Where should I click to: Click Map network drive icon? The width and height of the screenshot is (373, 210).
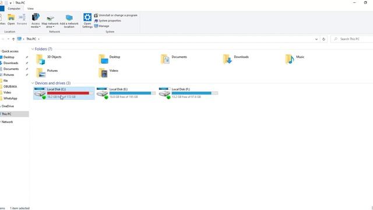pyautogui.click(x=50, y=18)
